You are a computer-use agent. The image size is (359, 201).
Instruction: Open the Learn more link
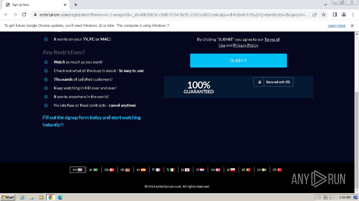[x=337, y=25]
